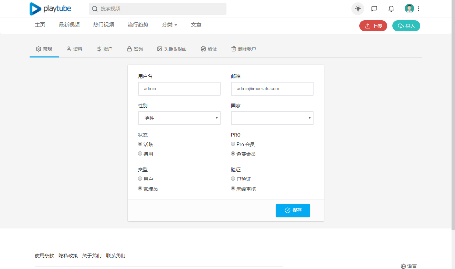Open the notifications bell
The width and height of the screenshot is (455, 269).
391,9
